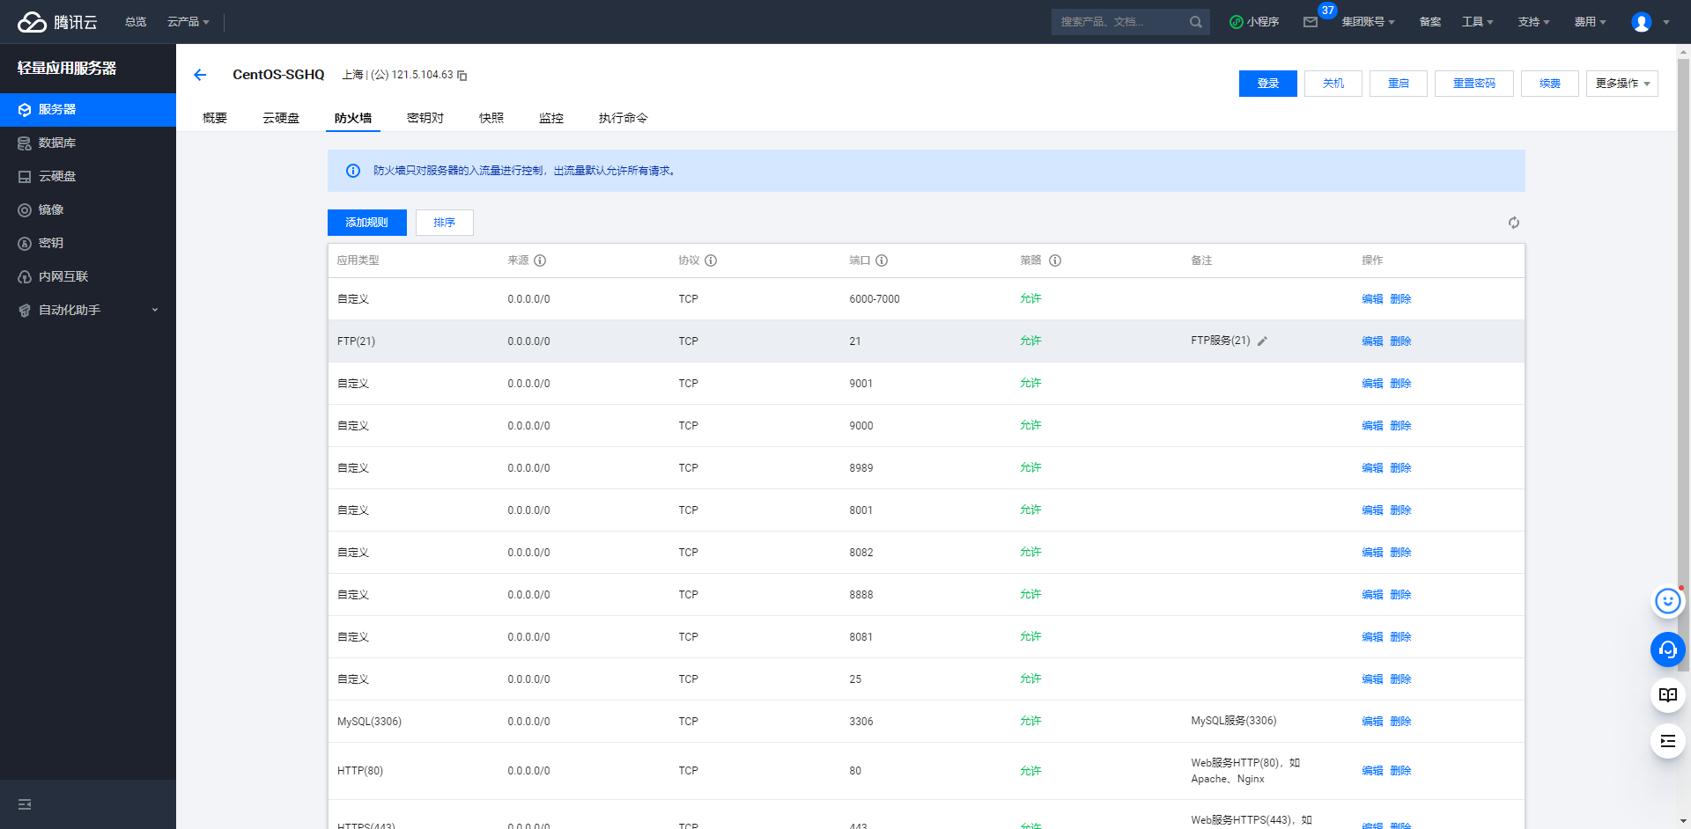Image resolution: width=1691 pixels, height=829 pixels.
Task: Open the mail messages icon with 37 badge
Action: 1311,22
